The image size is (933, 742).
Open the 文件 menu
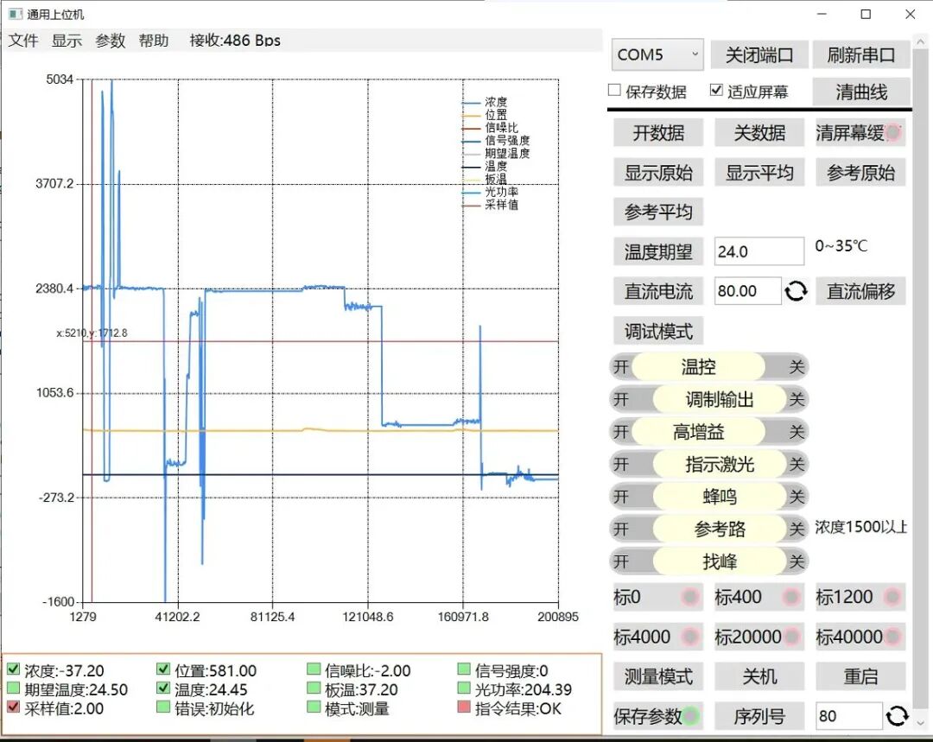(x=23, y=41)
